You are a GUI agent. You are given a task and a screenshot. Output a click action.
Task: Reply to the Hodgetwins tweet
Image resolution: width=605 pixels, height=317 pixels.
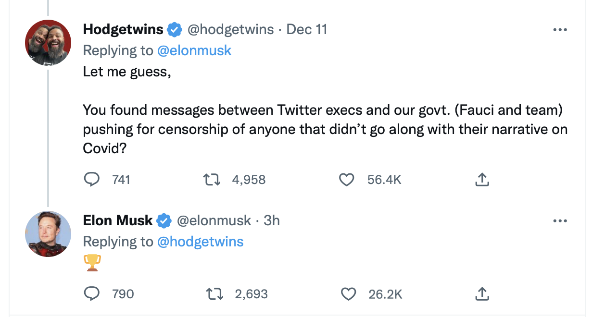91,180
